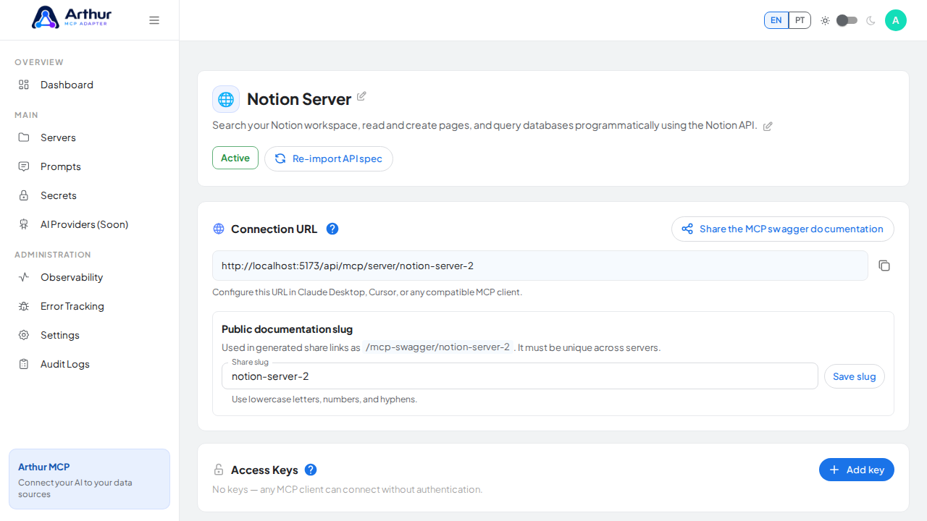927x521 pixels.
Task: Click the Error Tracking bug icon
Action: pos(24,306)
